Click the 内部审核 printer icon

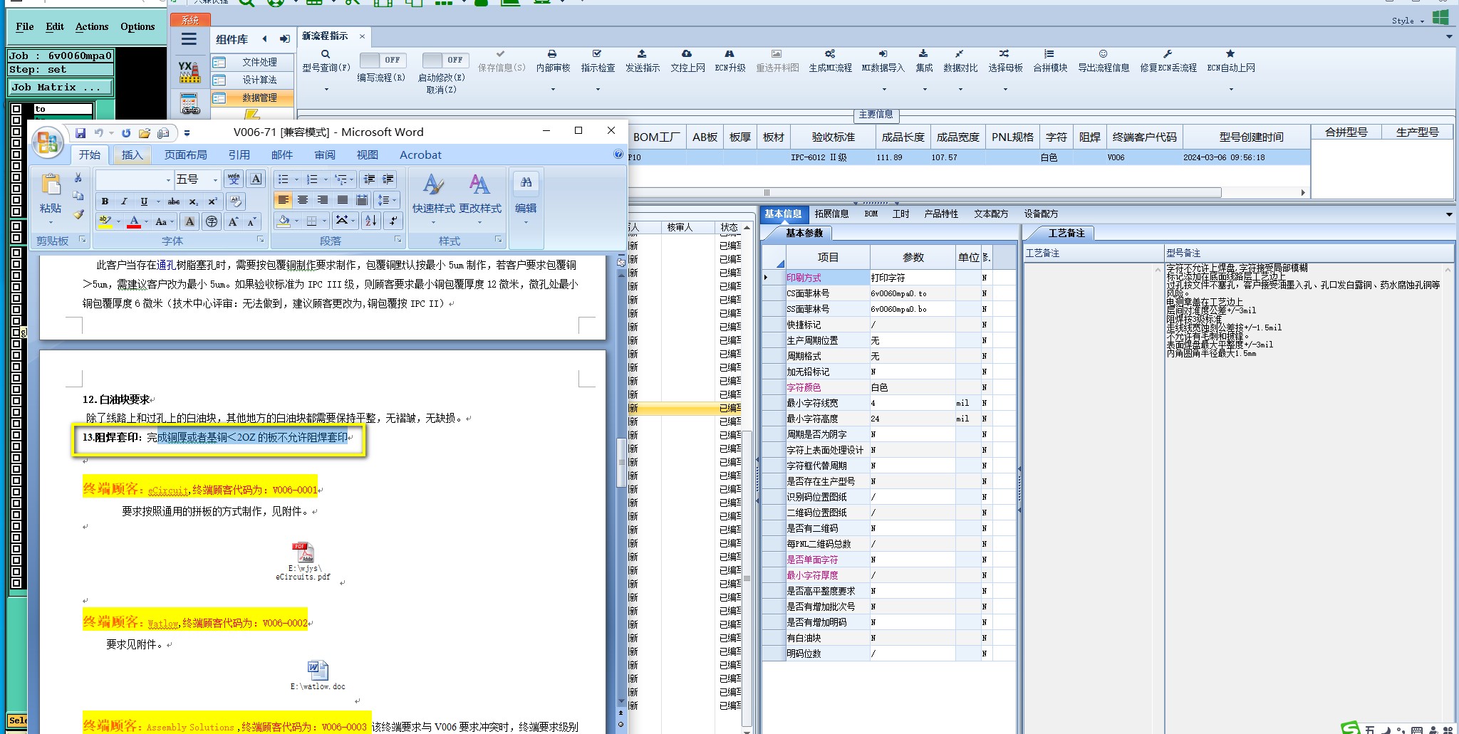(x=552, y=54)
